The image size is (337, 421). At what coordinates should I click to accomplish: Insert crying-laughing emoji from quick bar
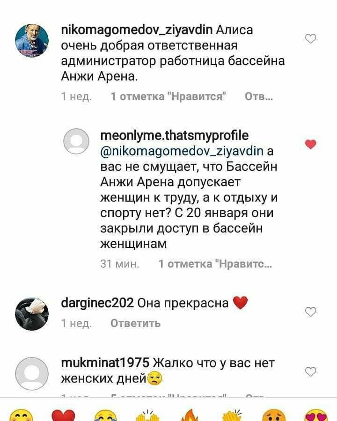[106, 416]
